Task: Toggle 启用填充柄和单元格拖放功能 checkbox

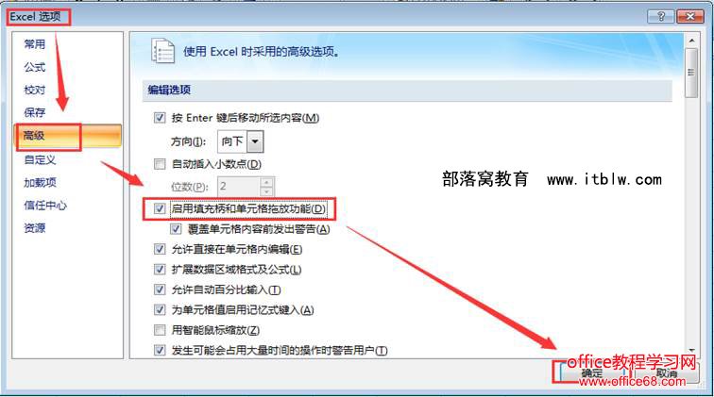Action: tap(160, 208)
